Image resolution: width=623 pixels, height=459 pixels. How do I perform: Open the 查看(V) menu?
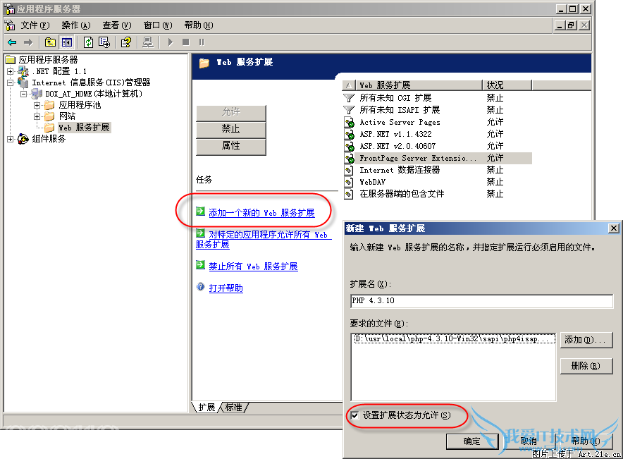click(x=117, y=25)
